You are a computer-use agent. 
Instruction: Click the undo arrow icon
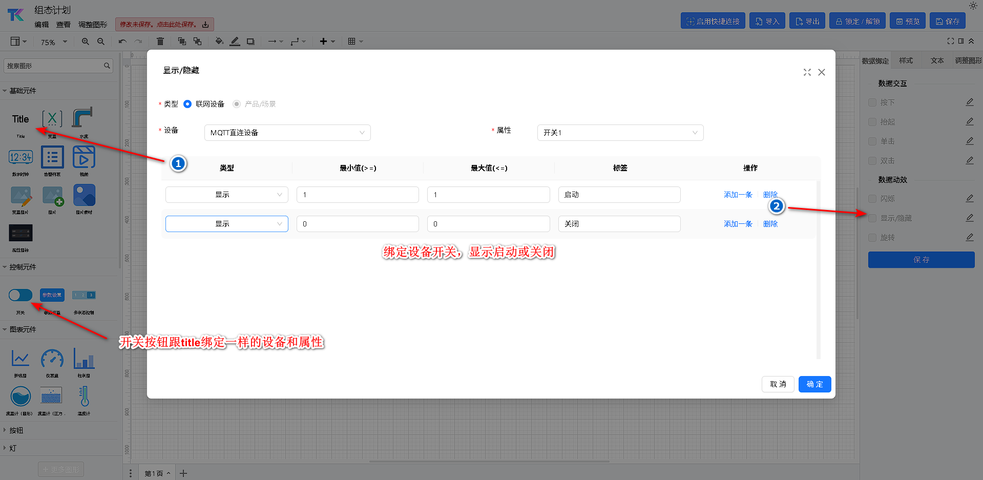pyautogui.click(x=122, y=41)
